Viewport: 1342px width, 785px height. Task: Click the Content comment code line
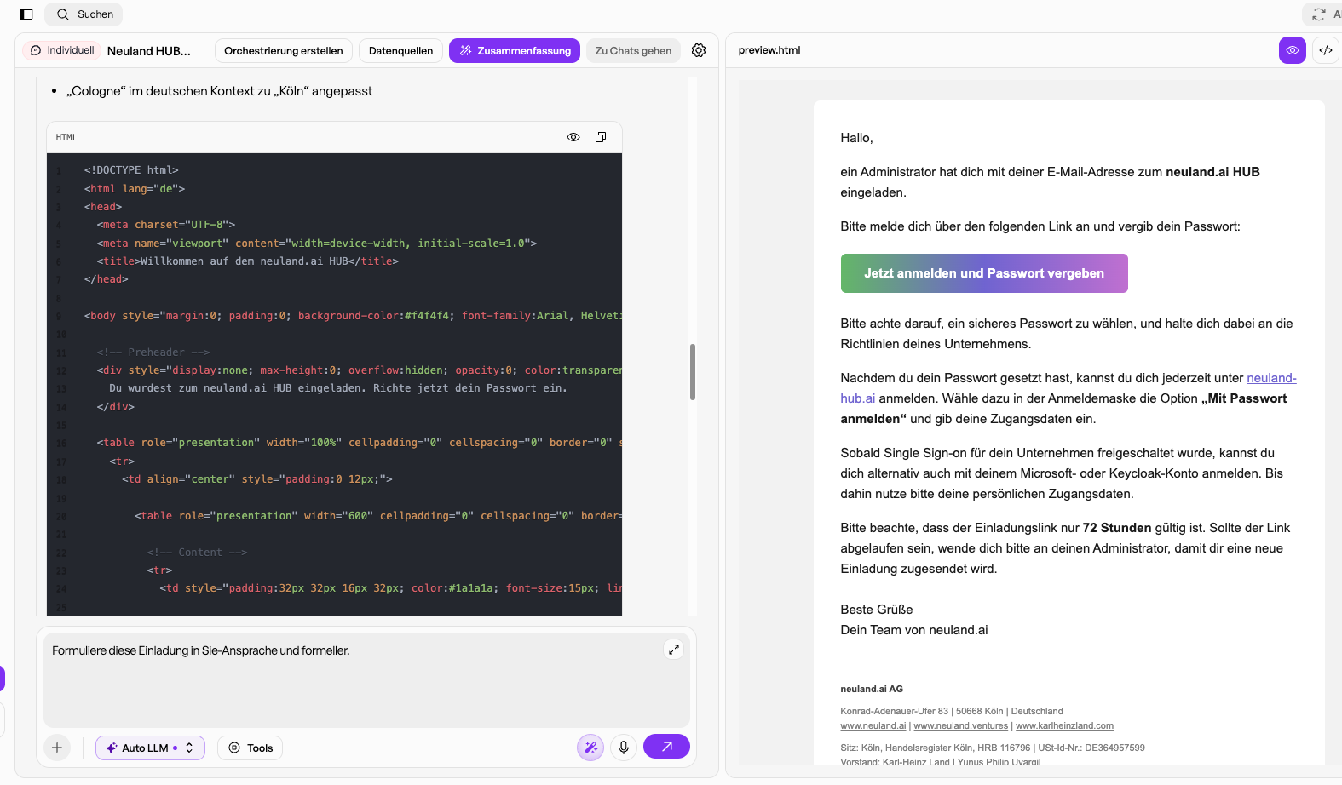[197, 553]
